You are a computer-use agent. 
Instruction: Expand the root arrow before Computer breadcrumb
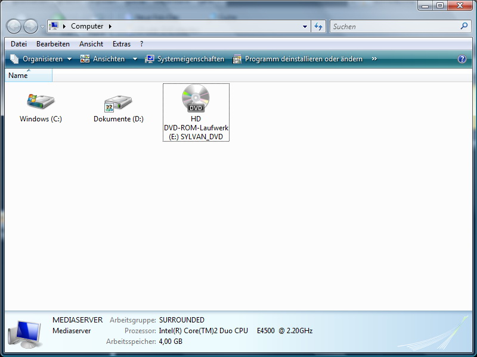point(64,26)
